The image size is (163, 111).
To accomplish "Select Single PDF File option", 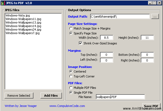I will pyautogui.click(x=71, y=93).
